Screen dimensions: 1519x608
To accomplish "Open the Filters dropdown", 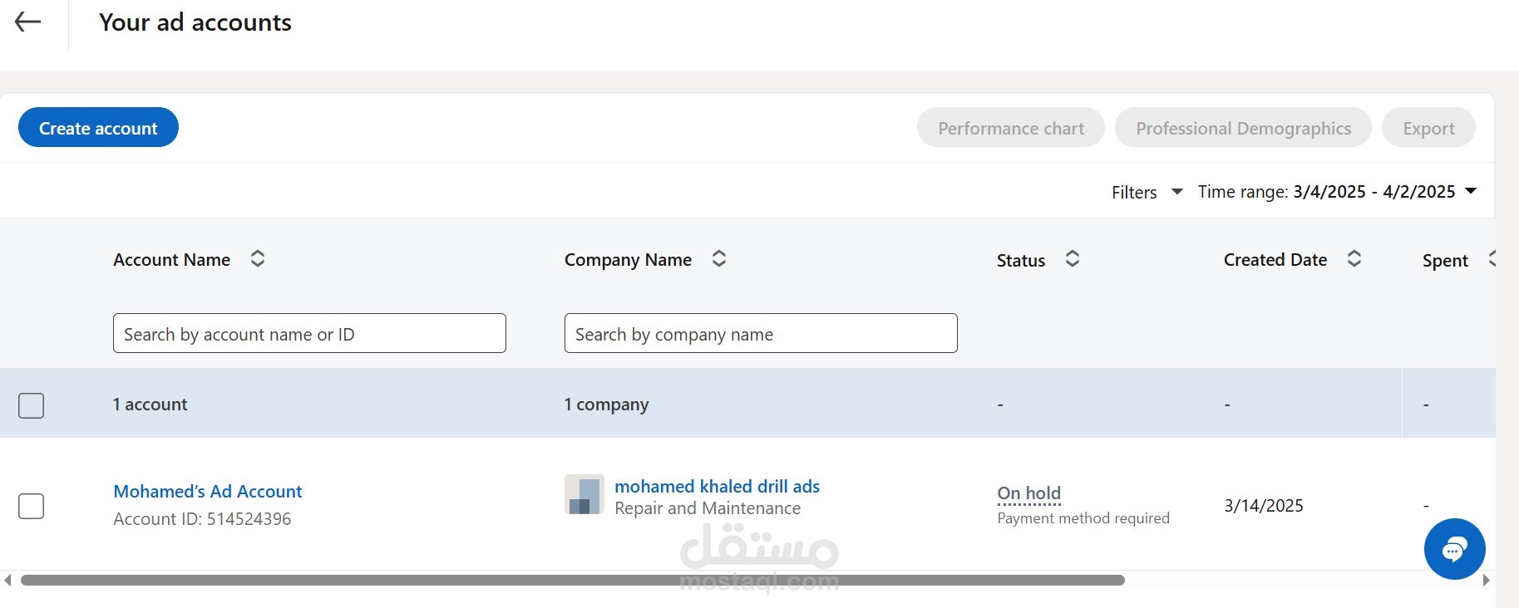I will click(1147, 192).
